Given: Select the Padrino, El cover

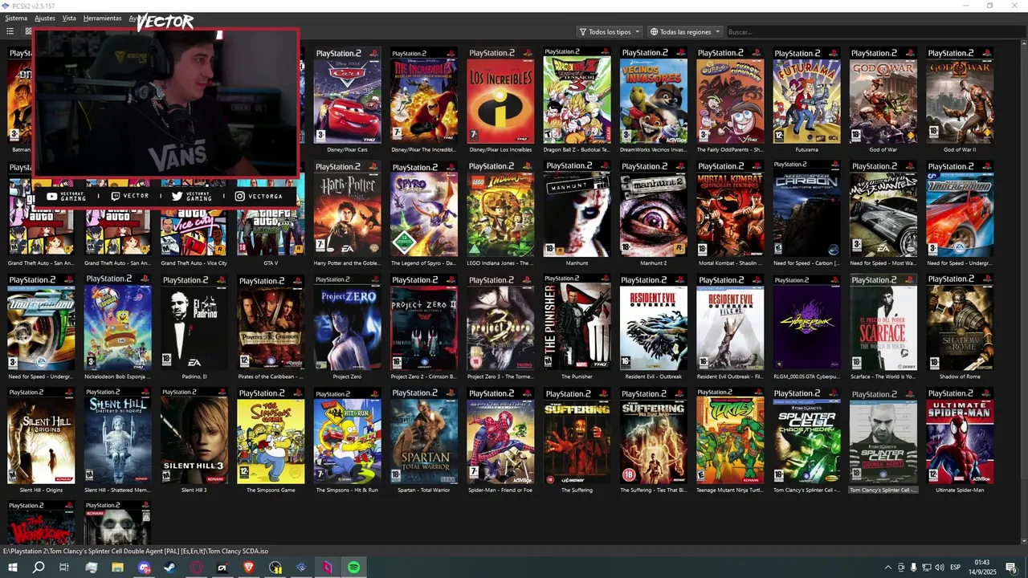Looking at the screenshot, I should click(x=194, y=322).
